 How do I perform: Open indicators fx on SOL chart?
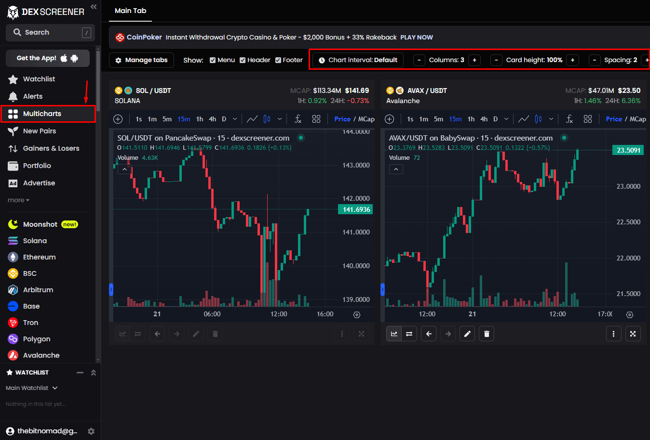pos(298,119)
